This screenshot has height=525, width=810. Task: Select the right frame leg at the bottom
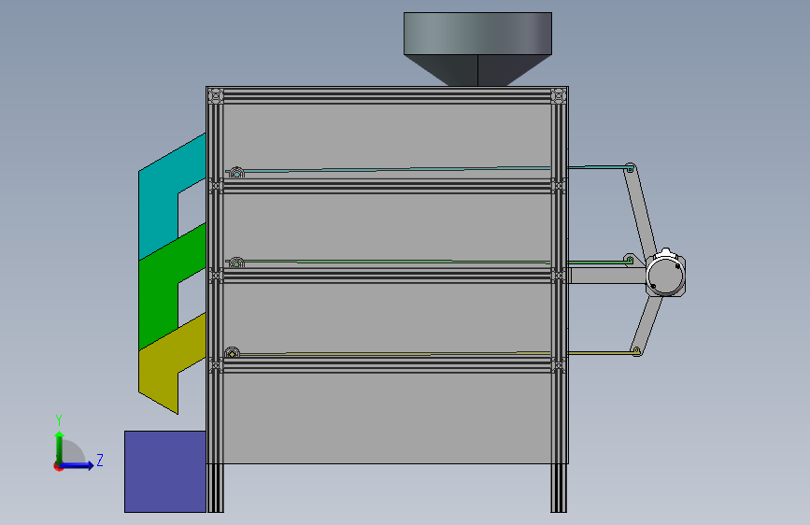tap(559, 488)
